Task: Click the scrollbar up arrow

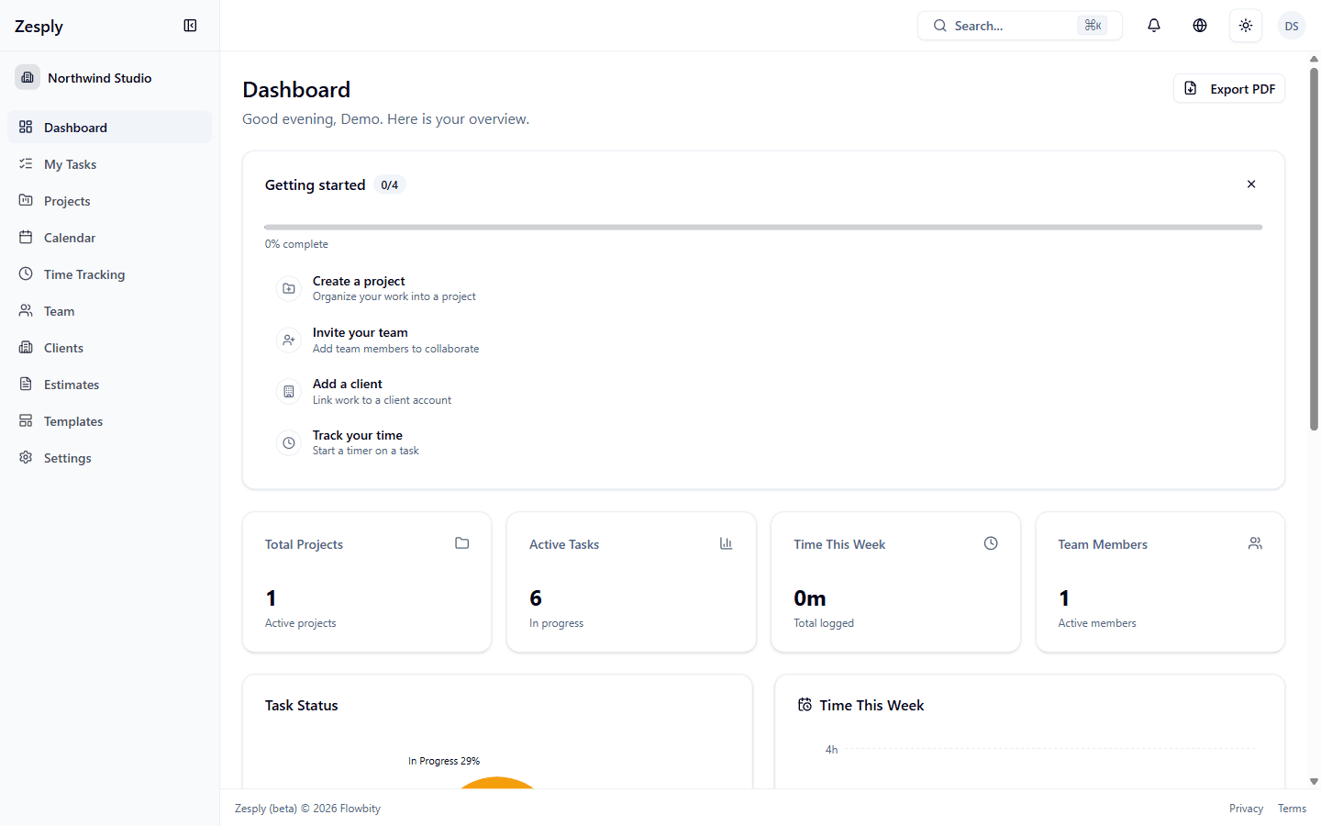Action: coord(1314,59)
